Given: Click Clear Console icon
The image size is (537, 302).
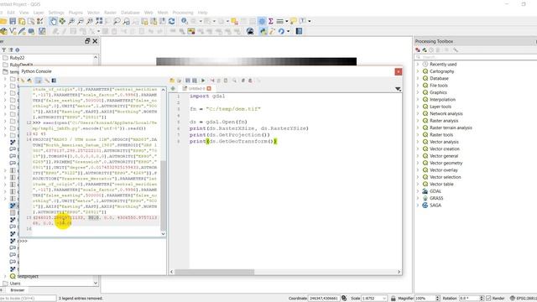Looking at the screenshot, I should click(23, 81).
